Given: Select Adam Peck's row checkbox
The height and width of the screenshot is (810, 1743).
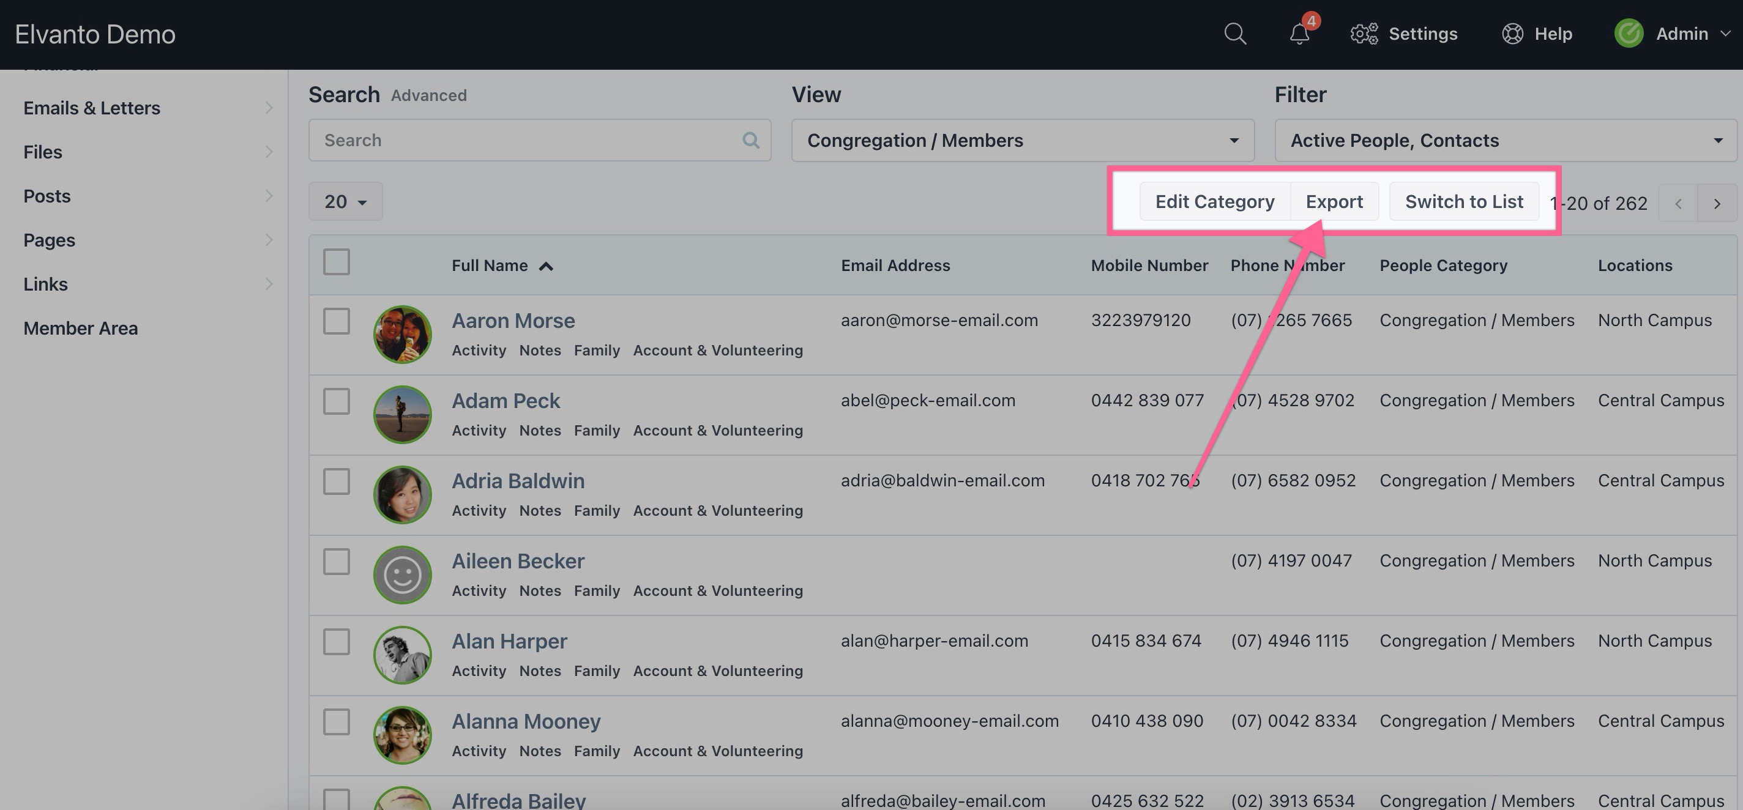Looking at the screenshot, I should 336,401.
